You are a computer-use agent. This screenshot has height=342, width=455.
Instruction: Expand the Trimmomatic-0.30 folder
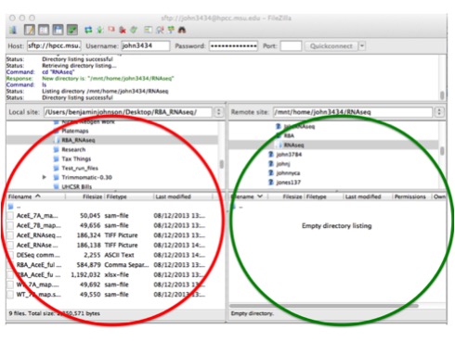click(x=45, y=177)
